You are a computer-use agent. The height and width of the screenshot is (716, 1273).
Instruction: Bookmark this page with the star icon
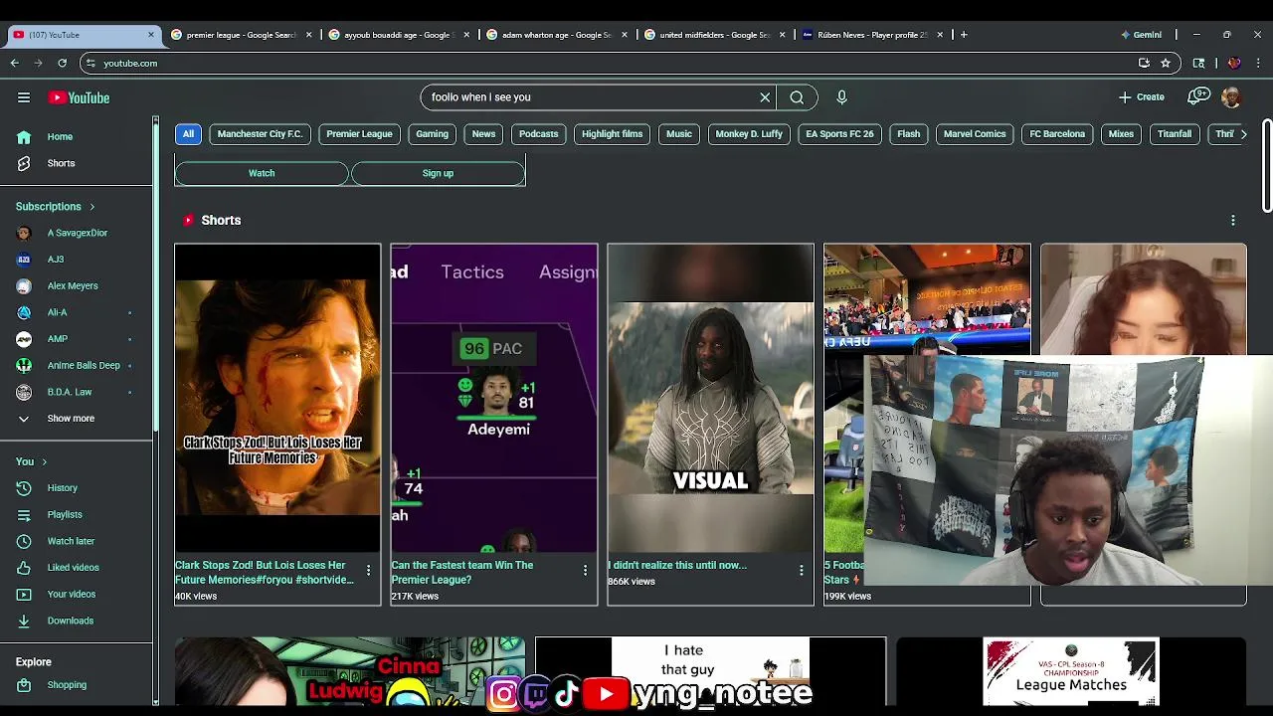pyautogui.click(x=1166, y=63)
